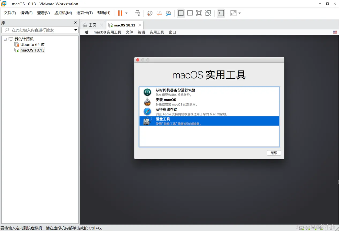Viewport: 339px width, 231px height.
Task: Choose 获得在线帮助 option
Action: 209,112
